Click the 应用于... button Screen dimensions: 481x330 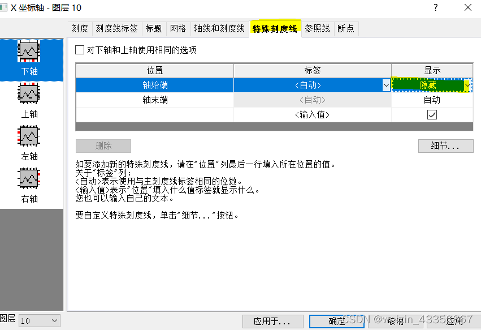coord(273,321)
